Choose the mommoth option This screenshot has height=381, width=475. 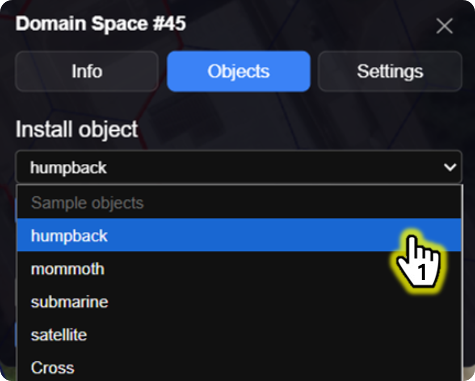[67, 269]
